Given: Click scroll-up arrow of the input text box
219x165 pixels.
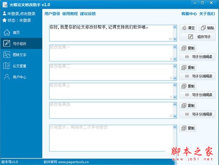Looking at the screenshot, I should point(175,27).
